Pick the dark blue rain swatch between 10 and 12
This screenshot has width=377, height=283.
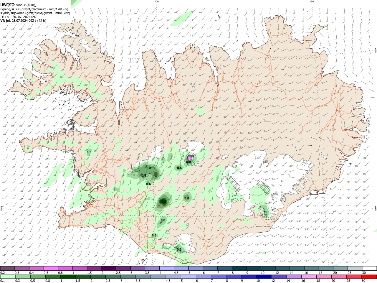(263, 277)
